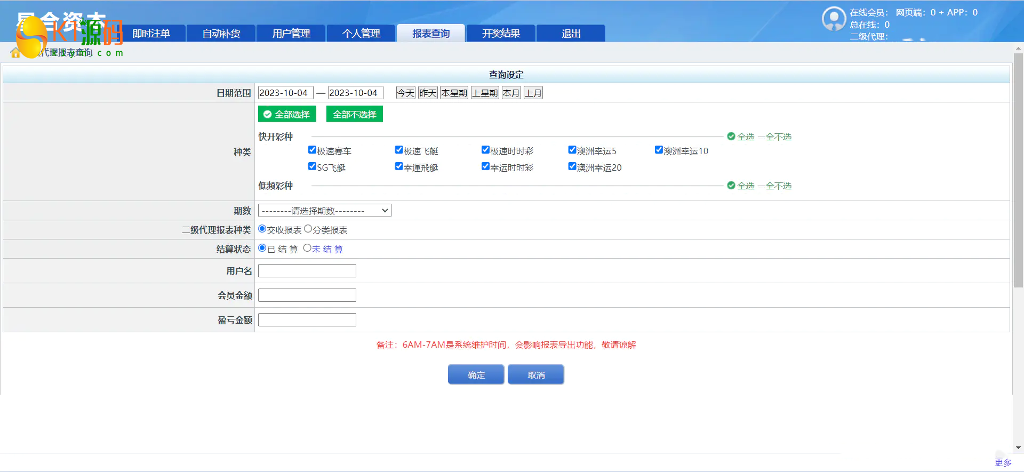
Task: Click the user avatar icon
Action: coord(834,19)
